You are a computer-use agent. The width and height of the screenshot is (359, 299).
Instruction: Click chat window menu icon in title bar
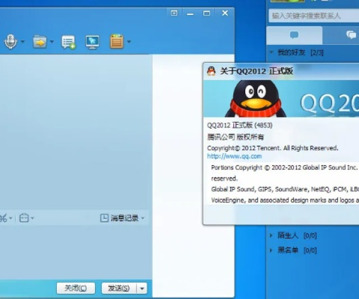coord(174,13)
